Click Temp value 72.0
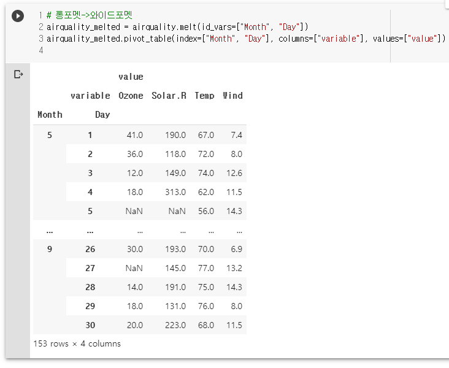449x368 pixels. (206, 154)
